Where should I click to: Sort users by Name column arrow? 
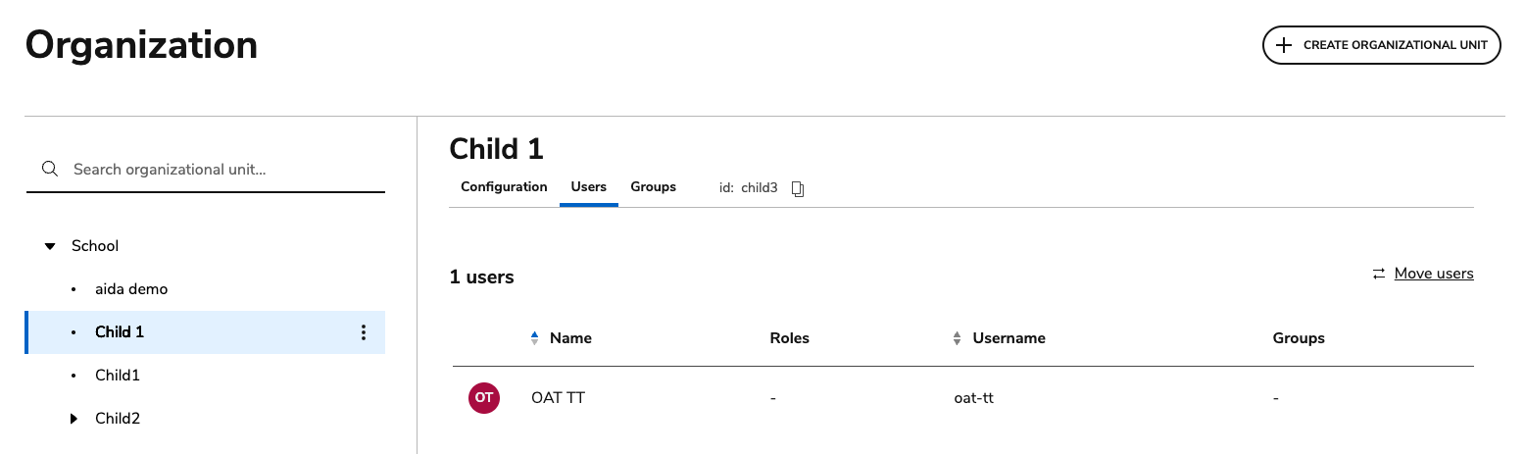tap(534, 338)
